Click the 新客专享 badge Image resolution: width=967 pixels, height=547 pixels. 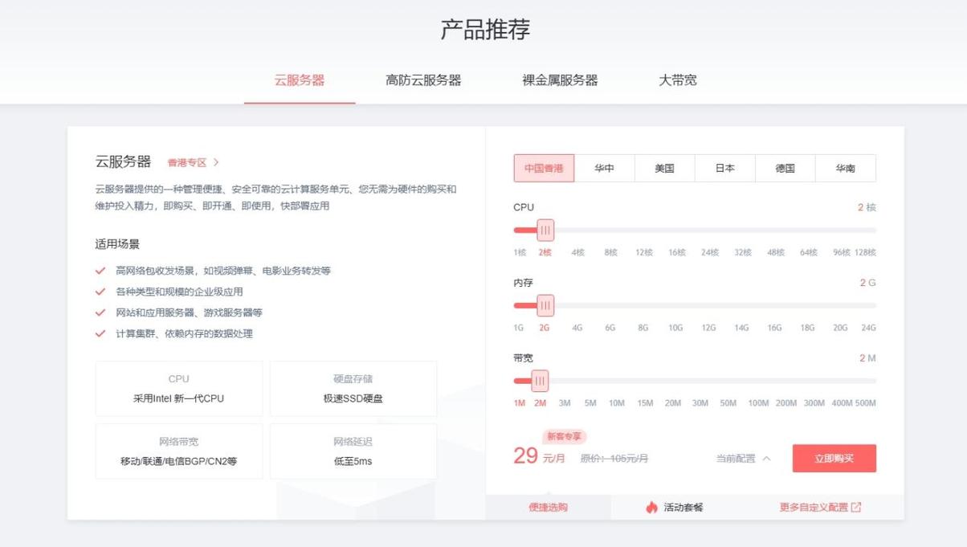565,437
